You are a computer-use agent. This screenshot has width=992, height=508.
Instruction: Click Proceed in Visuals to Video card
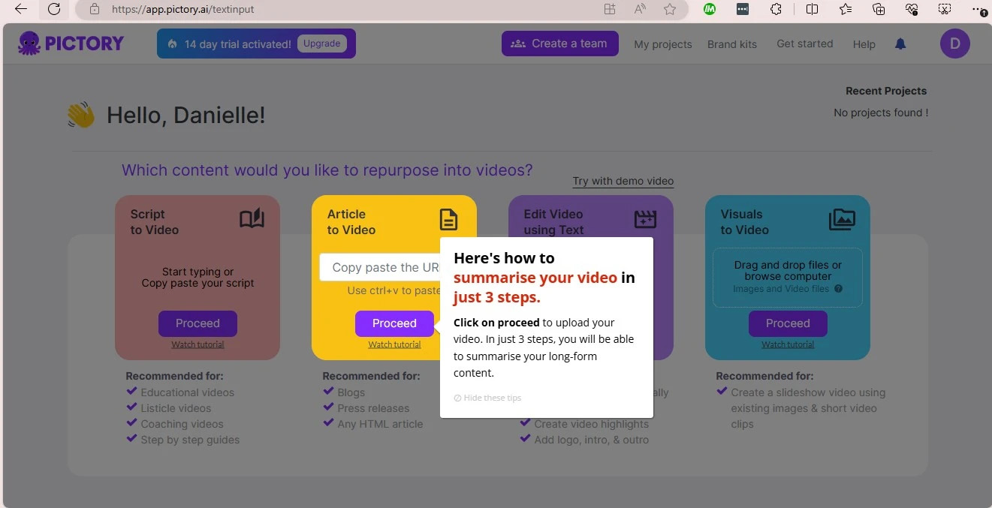[x=788, y=323]
